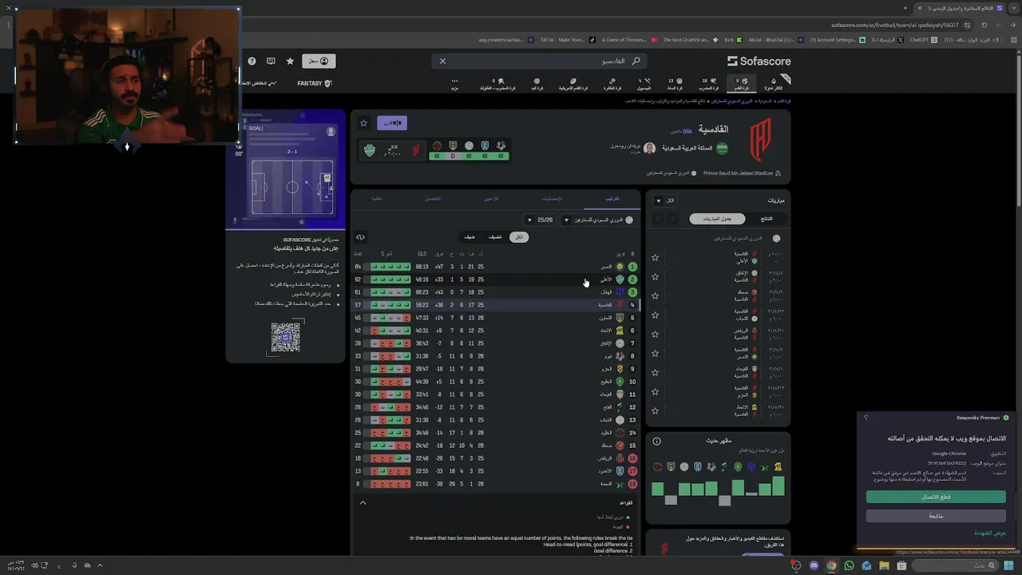Open a new browser tab with plus
This screenshot has height=575, width=1022.
pyautogui.click(x=905, y=8)
